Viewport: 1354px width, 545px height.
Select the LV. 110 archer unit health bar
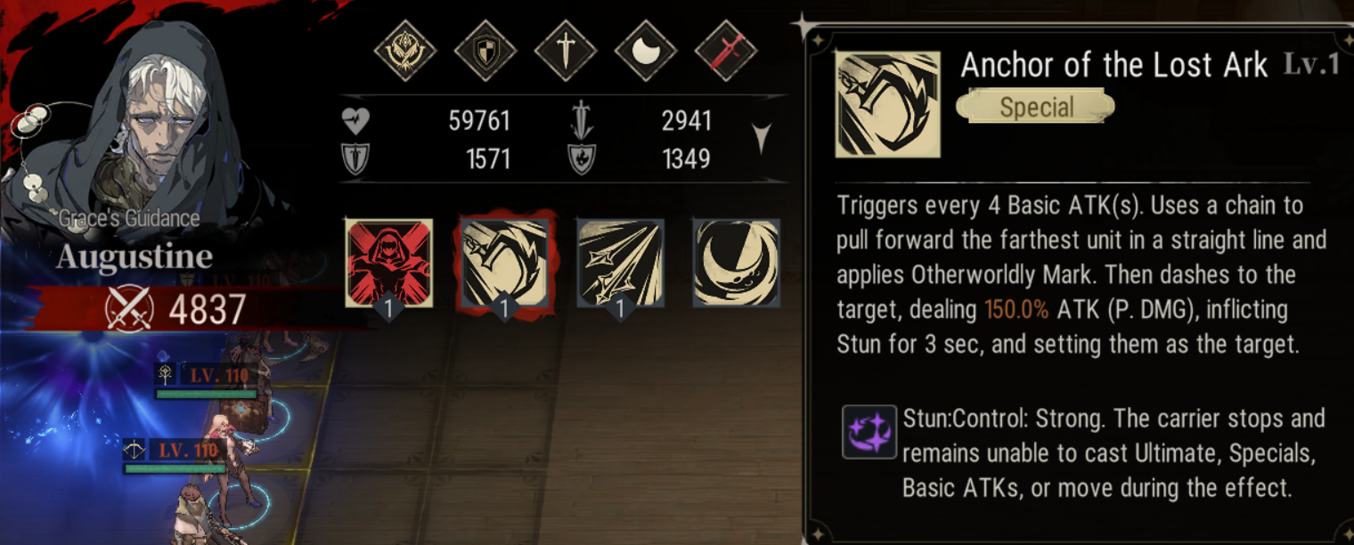[x=174, y=468]
